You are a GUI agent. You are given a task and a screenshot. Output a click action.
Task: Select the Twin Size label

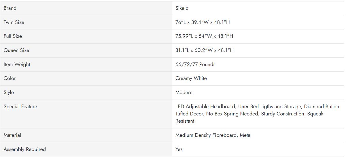point(14,22)
